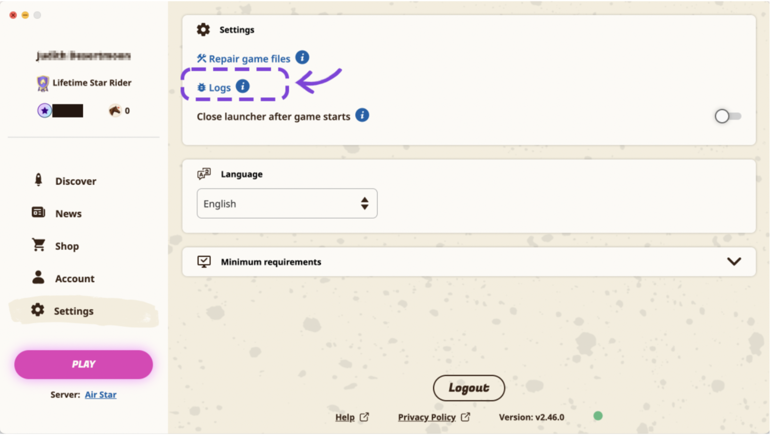Screen dimensions: 770x435
Task: Open the Shop section
Action: pyautogui.click(x=67, y=246)
